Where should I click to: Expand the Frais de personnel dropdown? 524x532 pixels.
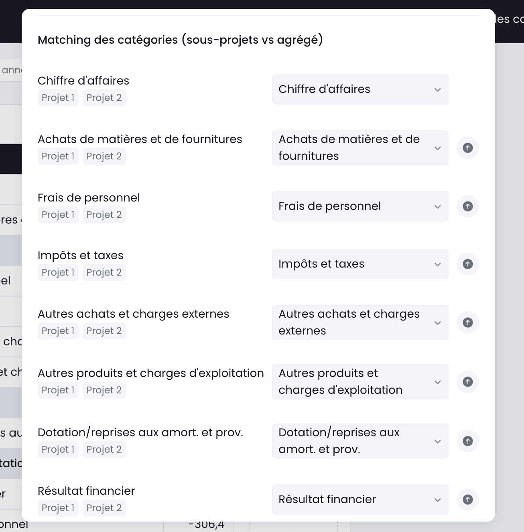pyautogui.click(x=360, y=206)
